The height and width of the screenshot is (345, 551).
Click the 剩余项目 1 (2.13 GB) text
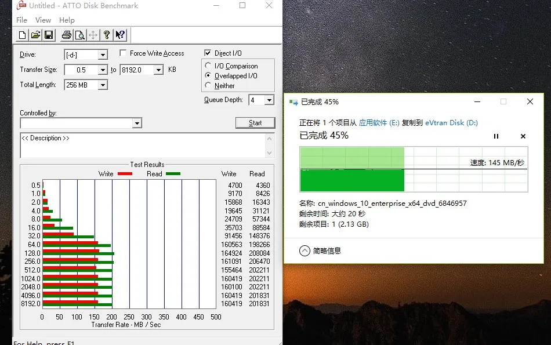coord(334,224)
